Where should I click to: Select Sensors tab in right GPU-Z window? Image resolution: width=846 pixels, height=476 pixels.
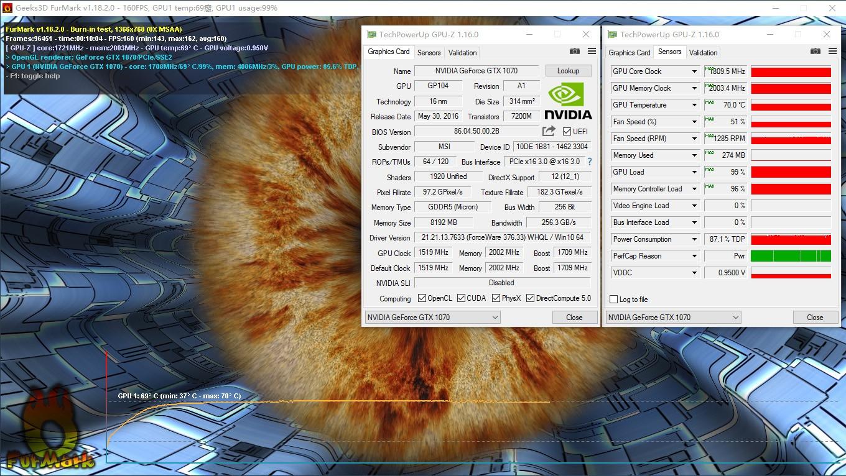pos(669,52)
